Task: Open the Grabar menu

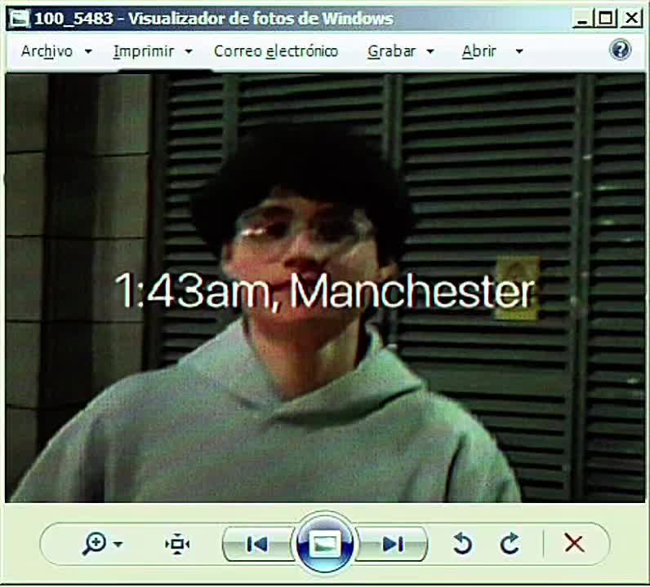Action: tap(391, 51)
